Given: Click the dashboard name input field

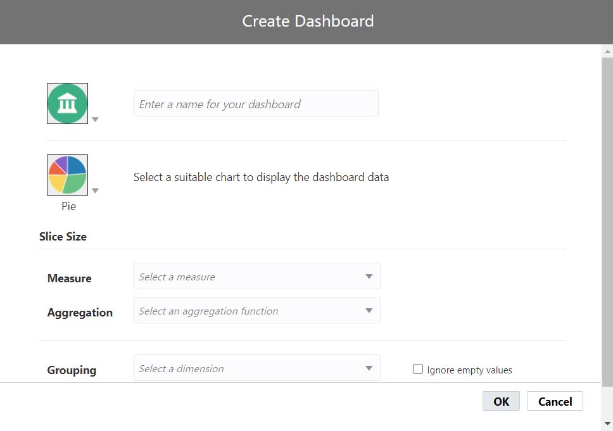Looking at the screenshot, I should [256, 104].
